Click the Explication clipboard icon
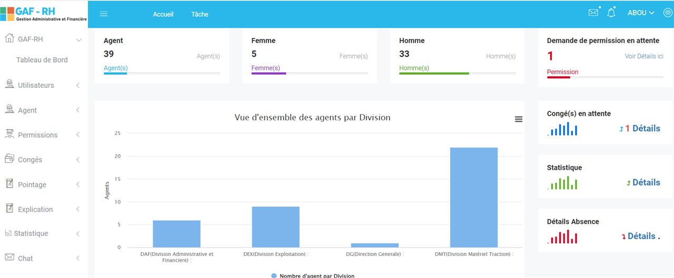674x278 pixels. coord(9,209)
